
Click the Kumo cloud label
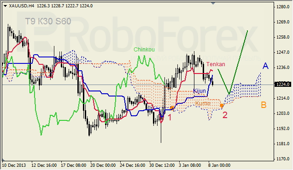[203, 103]
